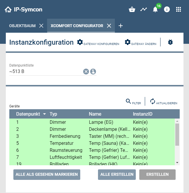Image resolution: width=189 pixels, height=193 pixels.
Task: Click the debug bug icon
Action: point(170,42)
